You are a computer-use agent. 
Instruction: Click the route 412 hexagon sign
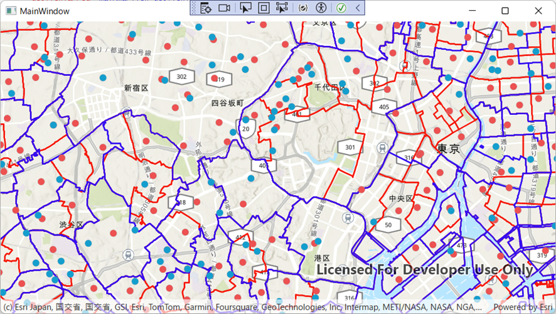pos(240,237)
